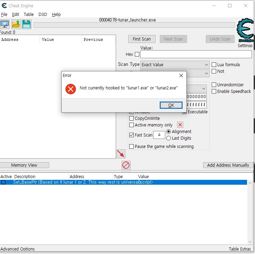Click address list scrollbar down arrow

(x=250, y=242)
